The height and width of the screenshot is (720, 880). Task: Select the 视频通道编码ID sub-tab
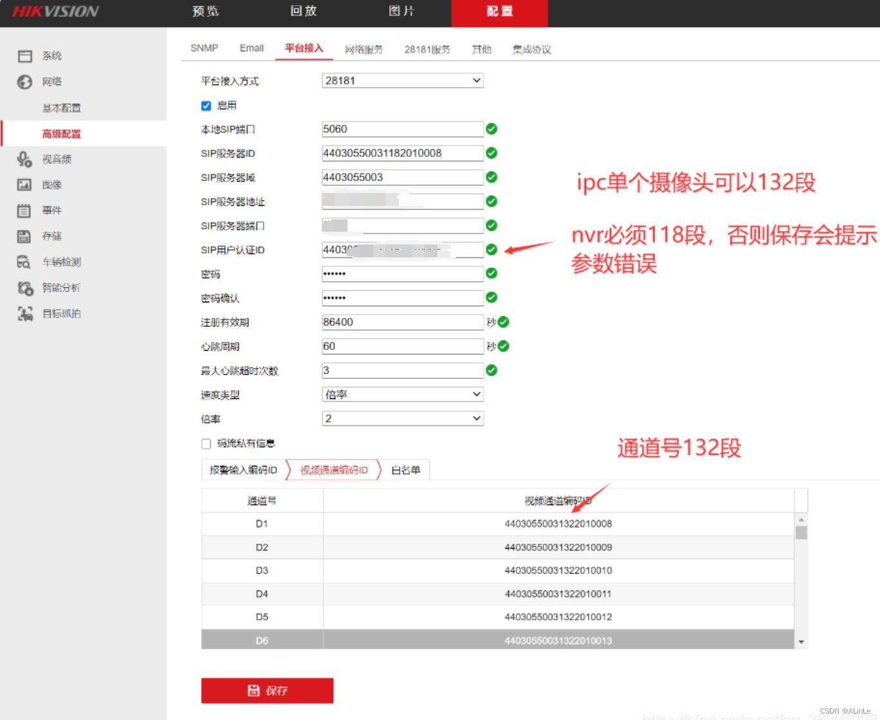[x=334, y=470]
